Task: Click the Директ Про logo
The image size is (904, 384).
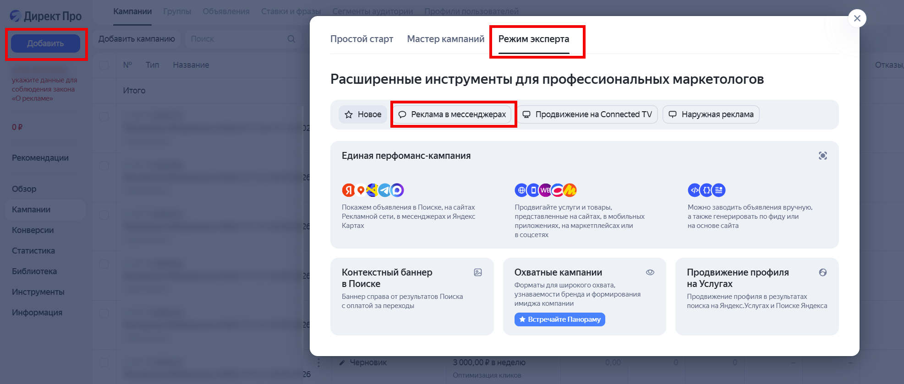Action: pos(46,16)
